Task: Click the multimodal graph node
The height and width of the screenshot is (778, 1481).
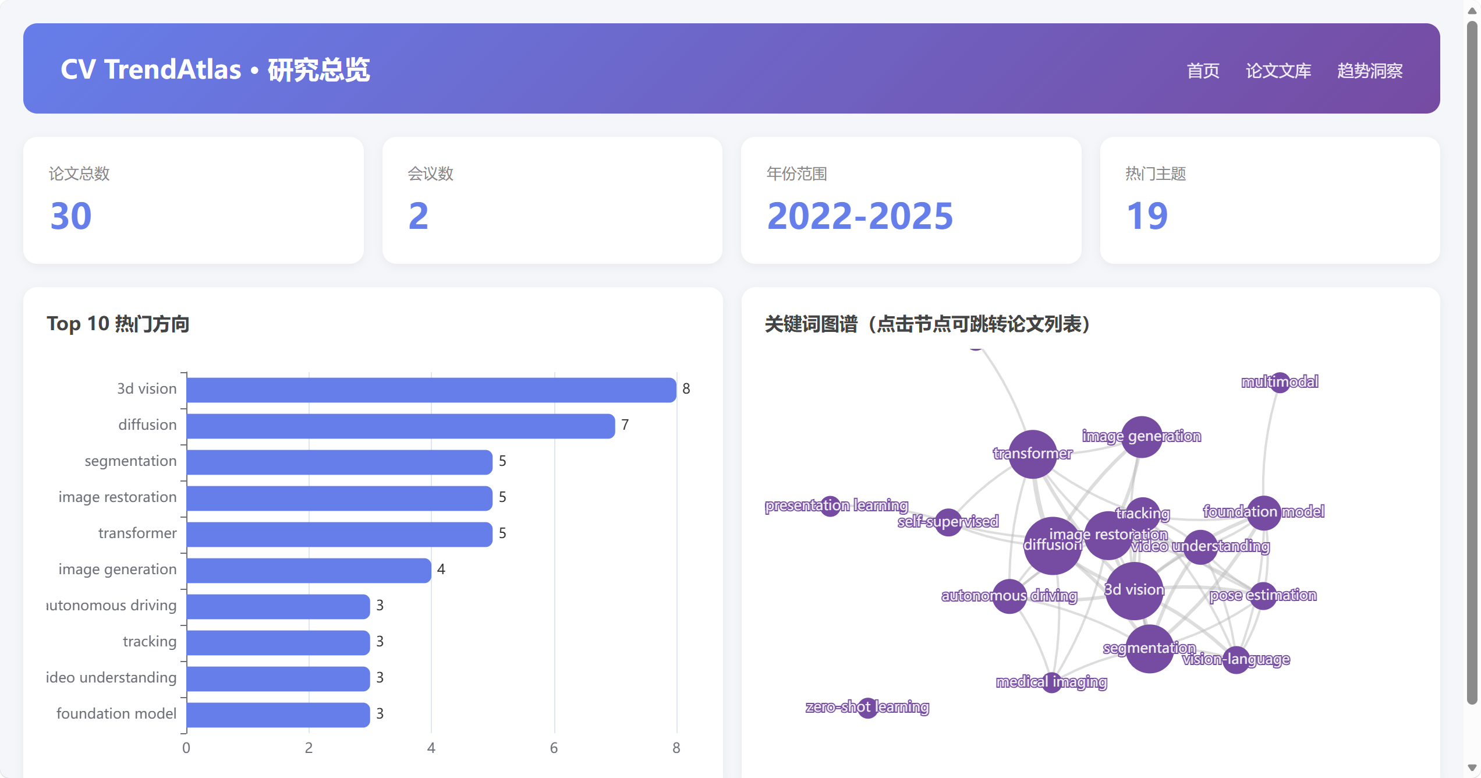Action: pos(1280,383)
